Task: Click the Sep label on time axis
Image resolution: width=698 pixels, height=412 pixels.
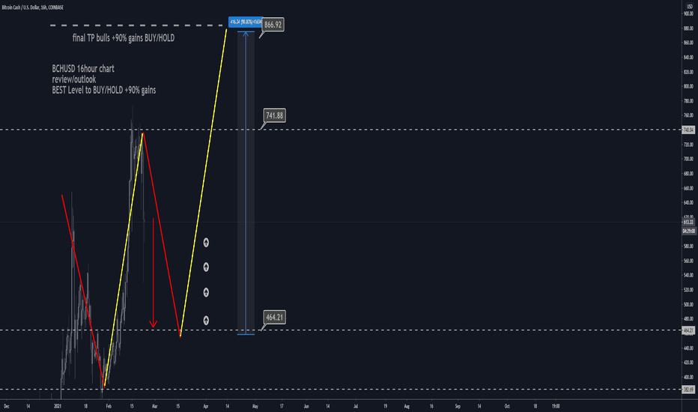Action: click(x=458, y=406)
